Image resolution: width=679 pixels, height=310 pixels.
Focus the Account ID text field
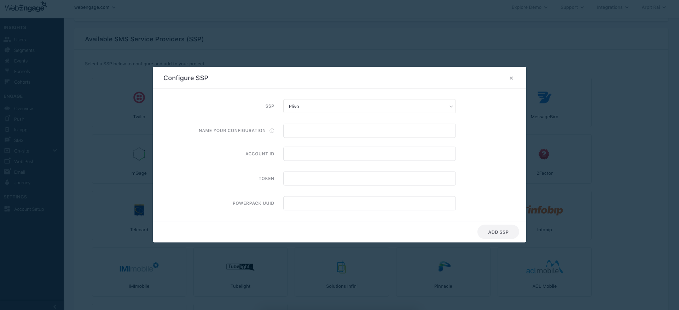pyautogui.click(x=369, y=154)
